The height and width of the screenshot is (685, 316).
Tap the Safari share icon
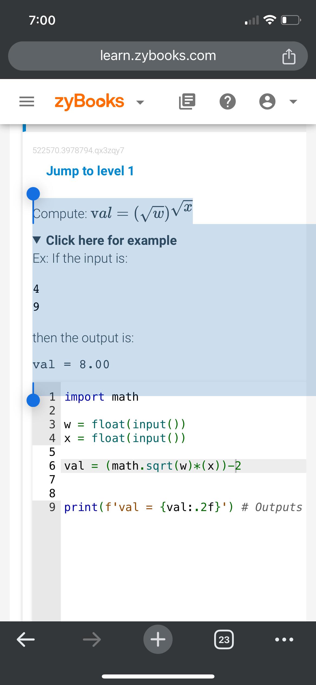click(x=289, y=55)
